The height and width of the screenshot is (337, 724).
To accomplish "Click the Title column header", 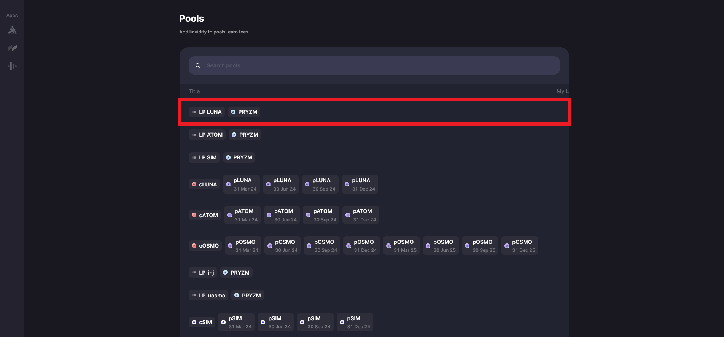I will (x=194, y=91).
